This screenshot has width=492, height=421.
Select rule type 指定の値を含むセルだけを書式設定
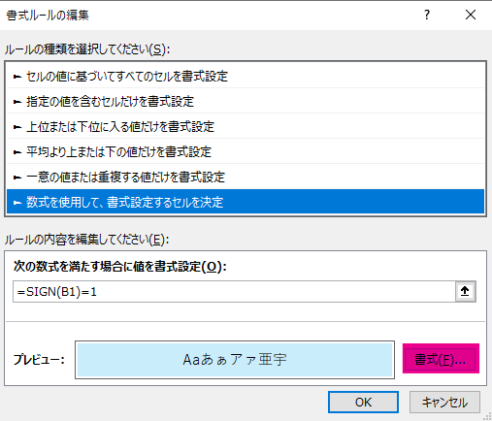pyautogui.click(x=246, y=102)
